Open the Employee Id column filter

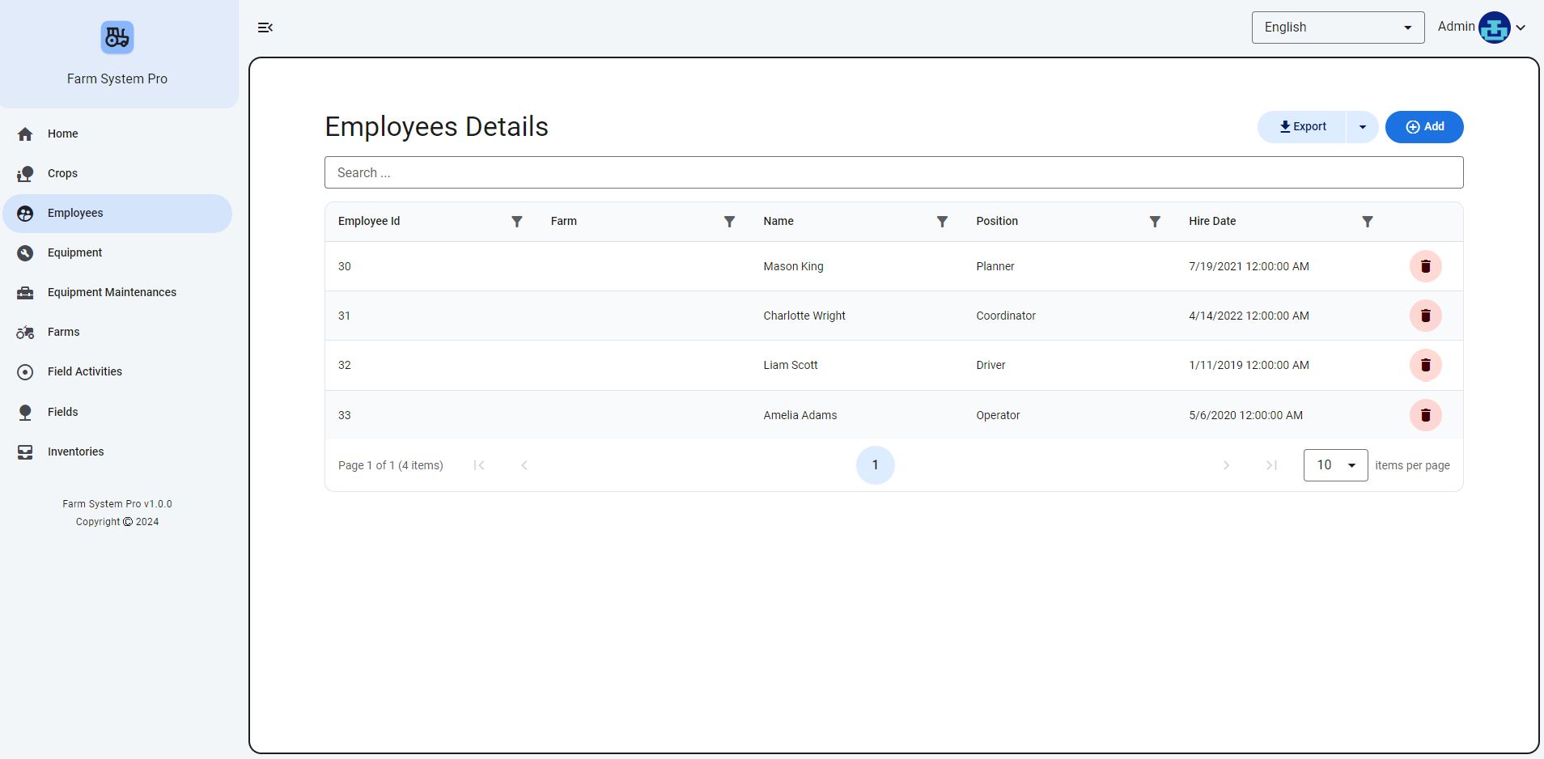(516, 222)
